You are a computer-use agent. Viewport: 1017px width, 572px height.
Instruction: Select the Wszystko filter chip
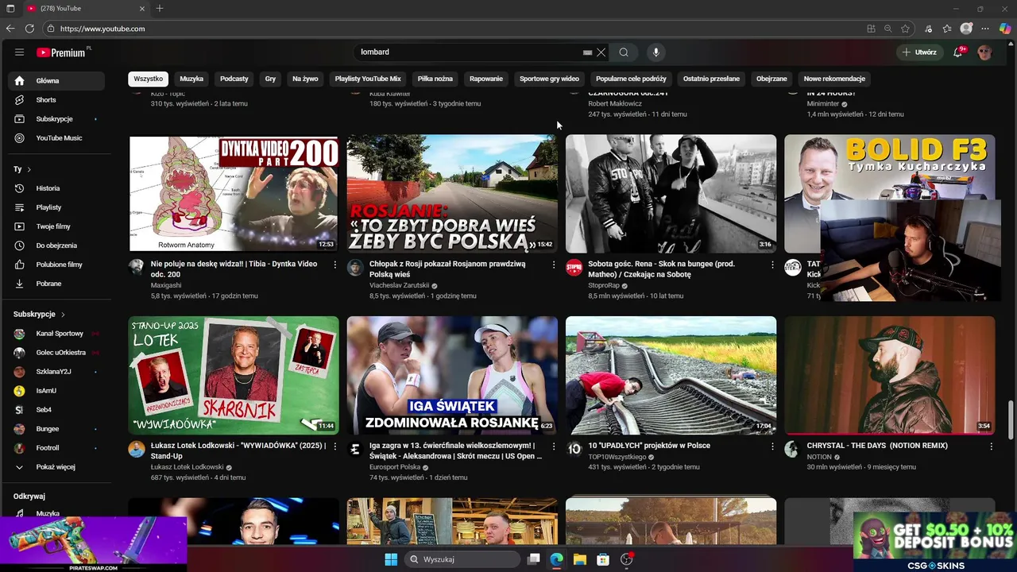[x=148, y=79]
